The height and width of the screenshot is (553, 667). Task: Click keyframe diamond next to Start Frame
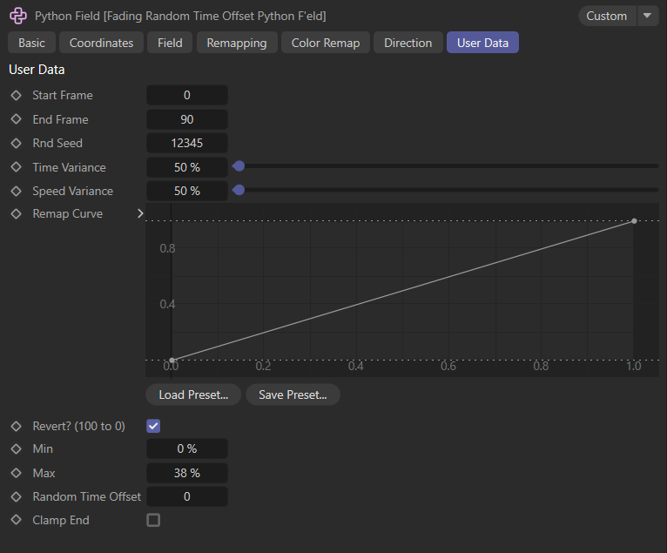coord(16,95)
